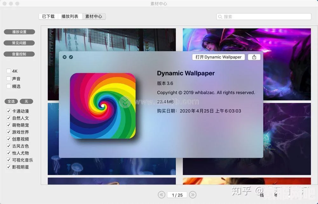
Task: Open the 常见问题 FAQ button
Action: click(19, 43)
